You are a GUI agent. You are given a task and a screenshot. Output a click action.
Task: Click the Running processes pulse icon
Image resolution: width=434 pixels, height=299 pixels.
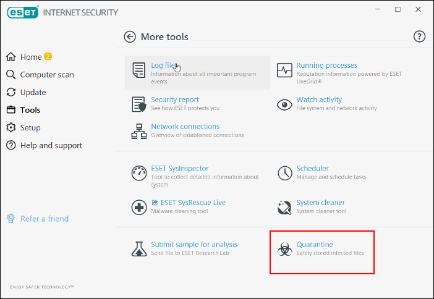coord(284,70)
